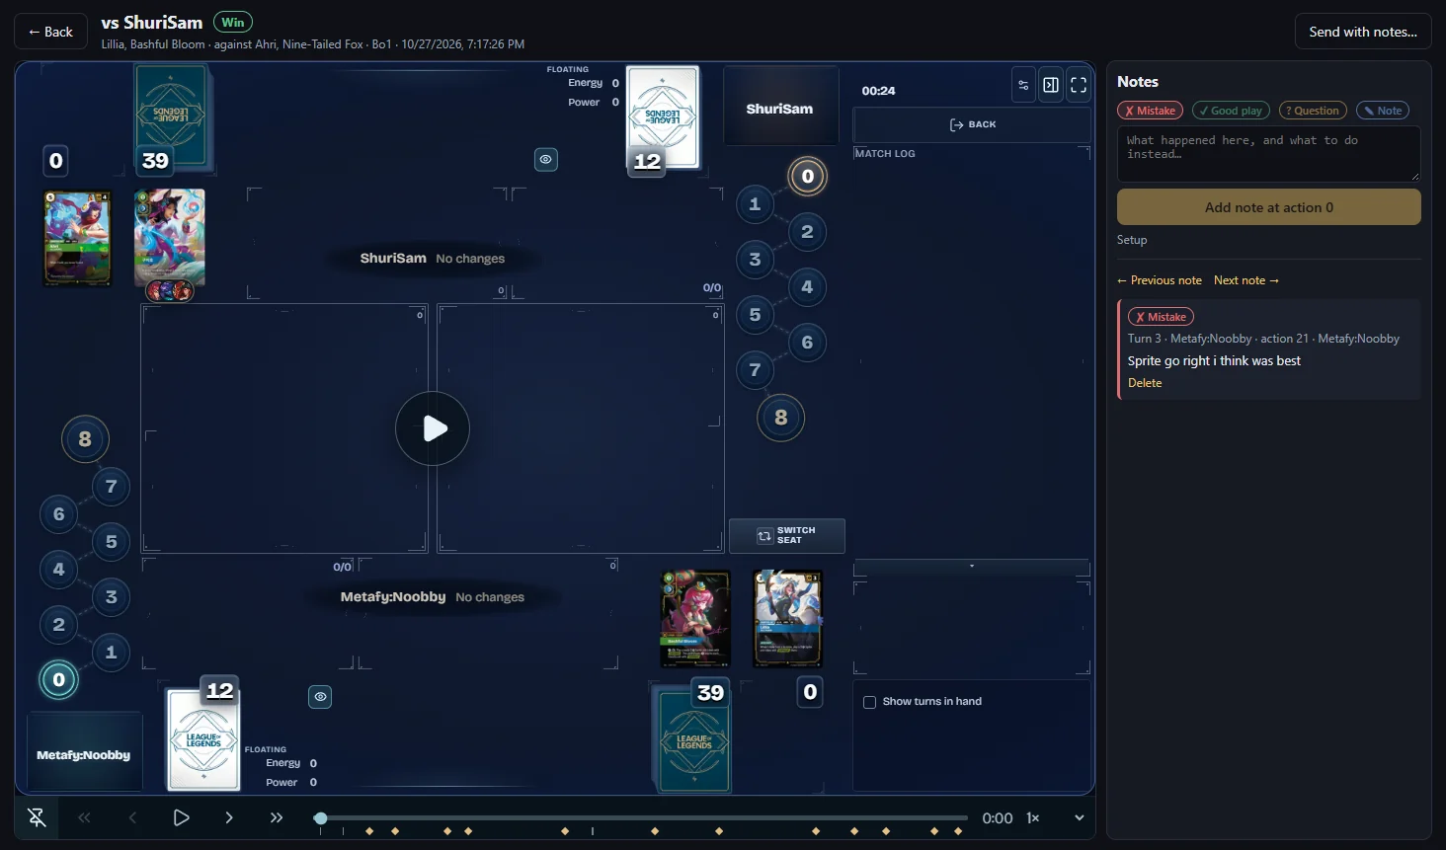Enter fullscreen mode for the replay
Viewport: 1446px width, 850px height.
click(1079, 85)
